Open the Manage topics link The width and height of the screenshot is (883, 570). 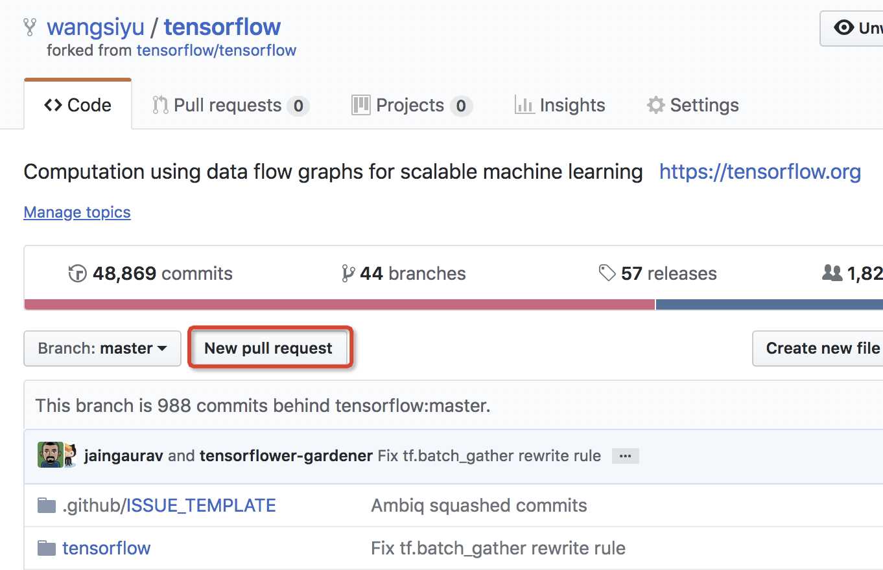77,212
